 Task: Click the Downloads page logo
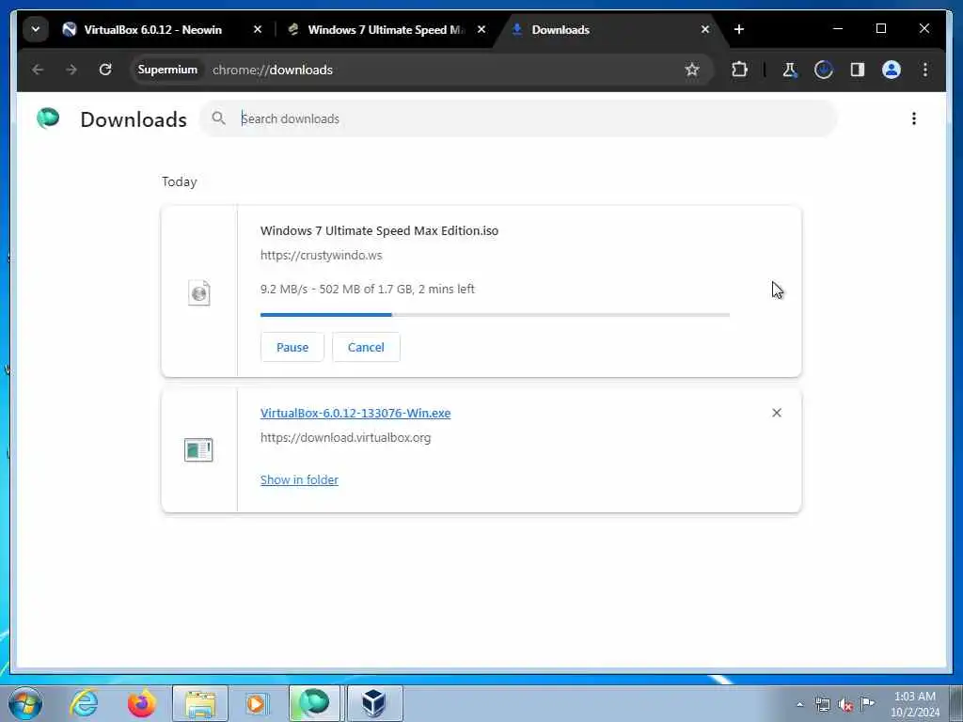(48, 118)
